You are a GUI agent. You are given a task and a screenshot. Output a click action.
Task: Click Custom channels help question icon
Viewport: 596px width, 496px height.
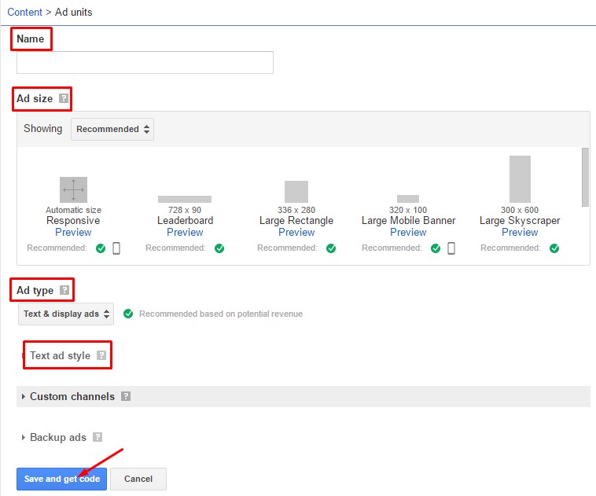[x=126, y=396]
